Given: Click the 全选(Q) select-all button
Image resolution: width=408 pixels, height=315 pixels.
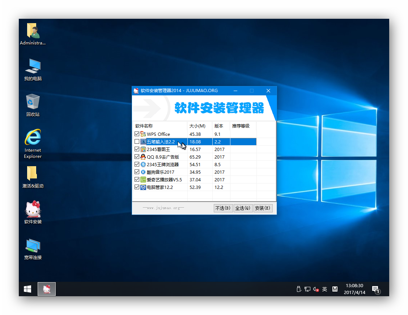Looking at the screenshot, I should (243, 208).
